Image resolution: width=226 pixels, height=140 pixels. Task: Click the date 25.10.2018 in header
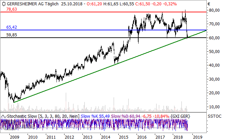(72, 4)
